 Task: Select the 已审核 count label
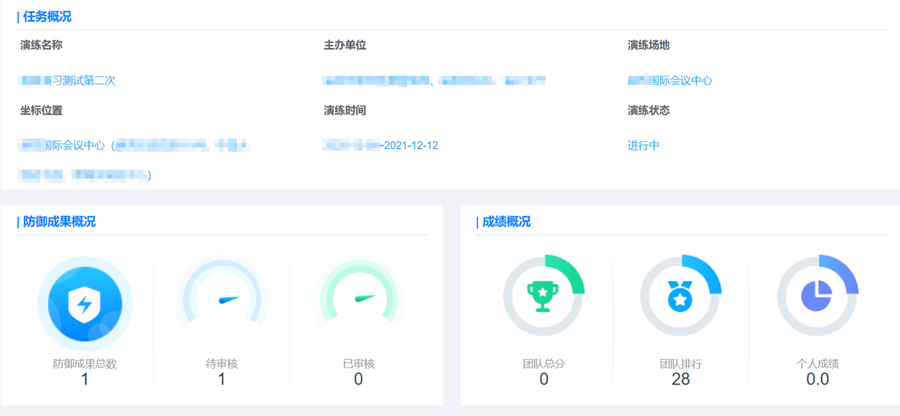[358, 364]
